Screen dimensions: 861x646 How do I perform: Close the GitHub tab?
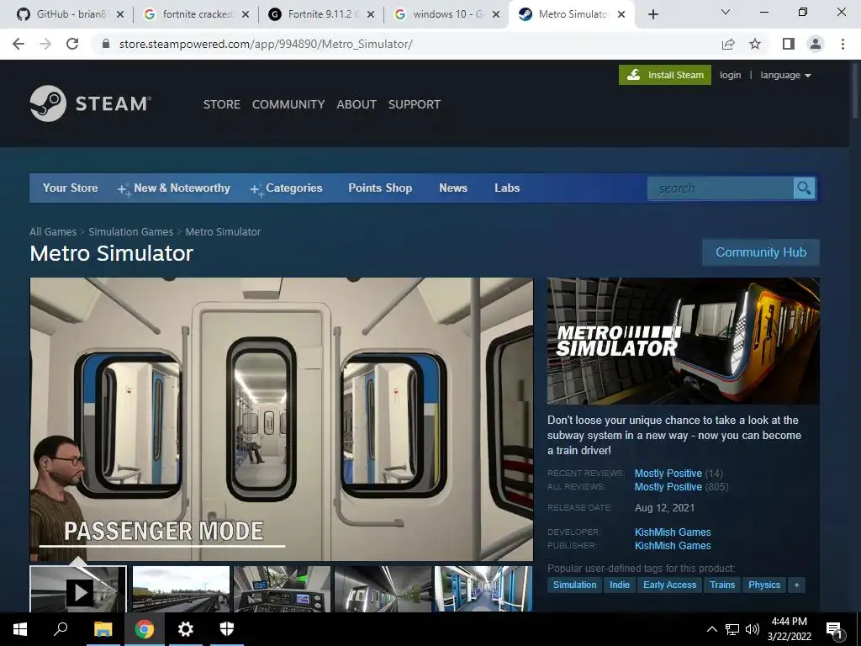[x=120, y=14]
